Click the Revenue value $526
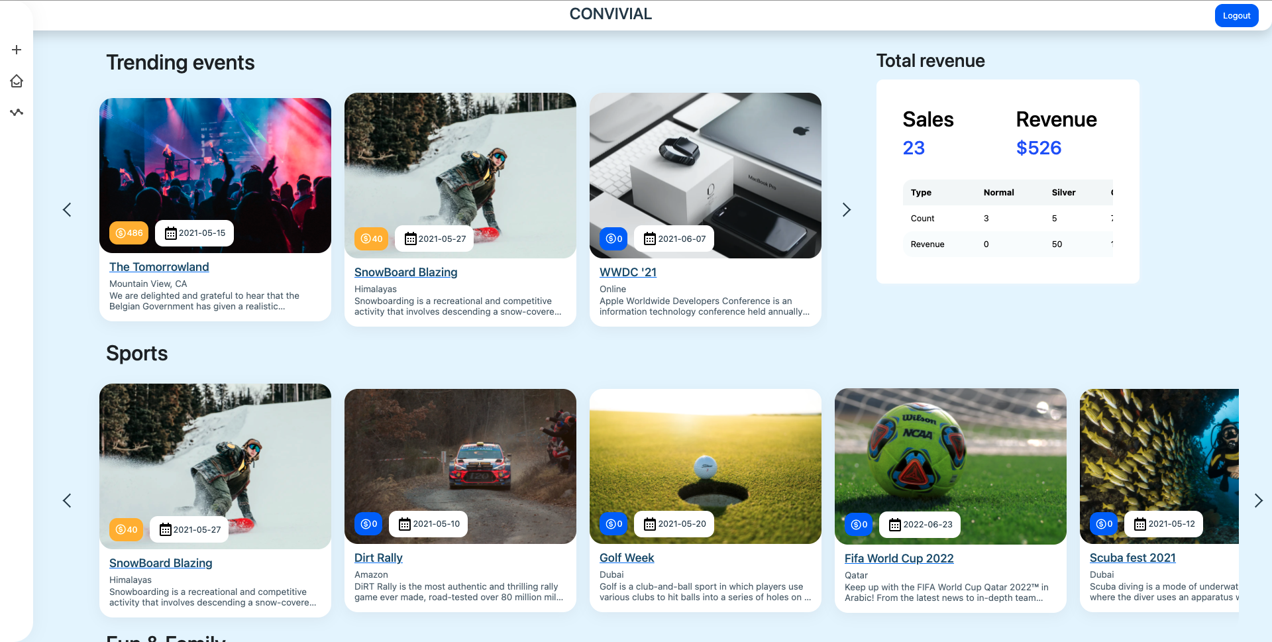 click(x=1039, y=148)
